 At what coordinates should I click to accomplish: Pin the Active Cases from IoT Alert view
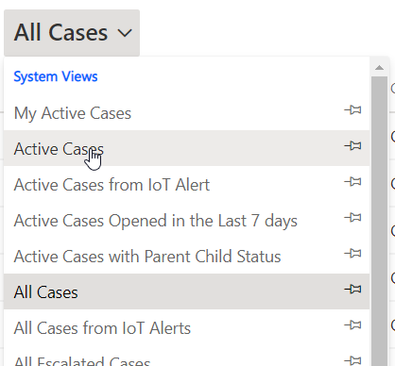point(352,182)
